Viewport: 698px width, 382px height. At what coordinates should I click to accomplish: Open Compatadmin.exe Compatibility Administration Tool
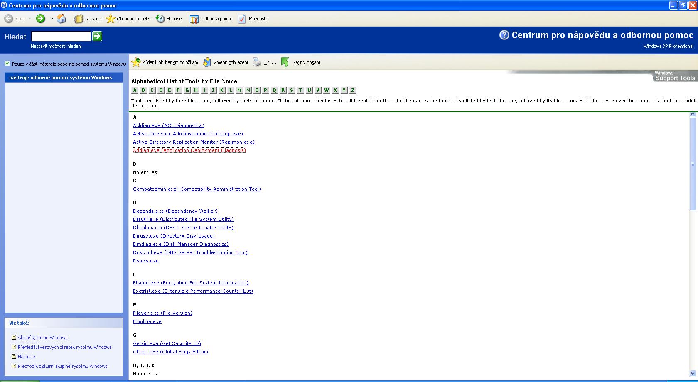click(197, 189)
